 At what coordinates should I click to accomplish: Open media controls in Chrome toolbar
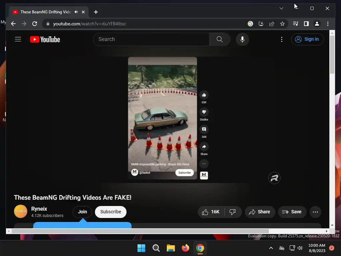point(296,24)
